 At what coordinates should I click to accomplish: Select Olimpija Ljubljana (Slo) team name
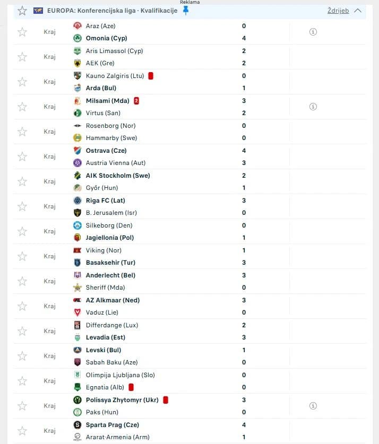click(120, 375)
